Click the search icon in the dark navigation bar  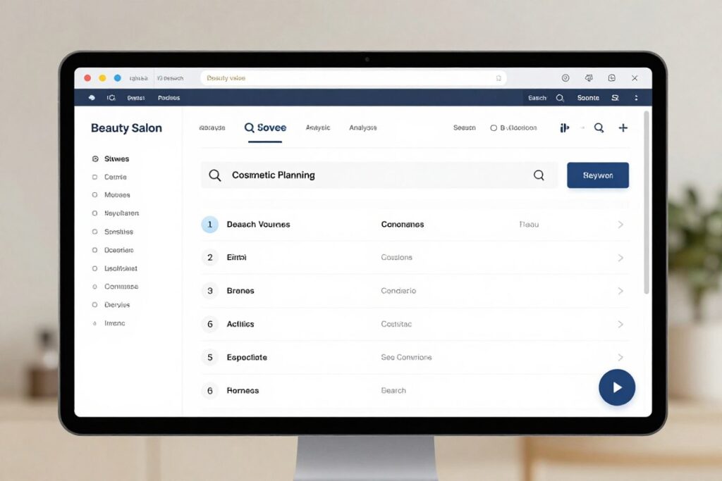click(x=560, y=98)
